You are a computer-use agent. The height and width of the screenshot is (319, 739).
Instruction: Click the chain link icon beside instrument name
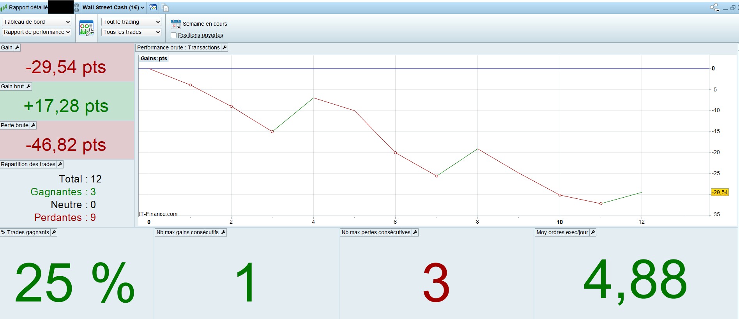coord(76,7)
